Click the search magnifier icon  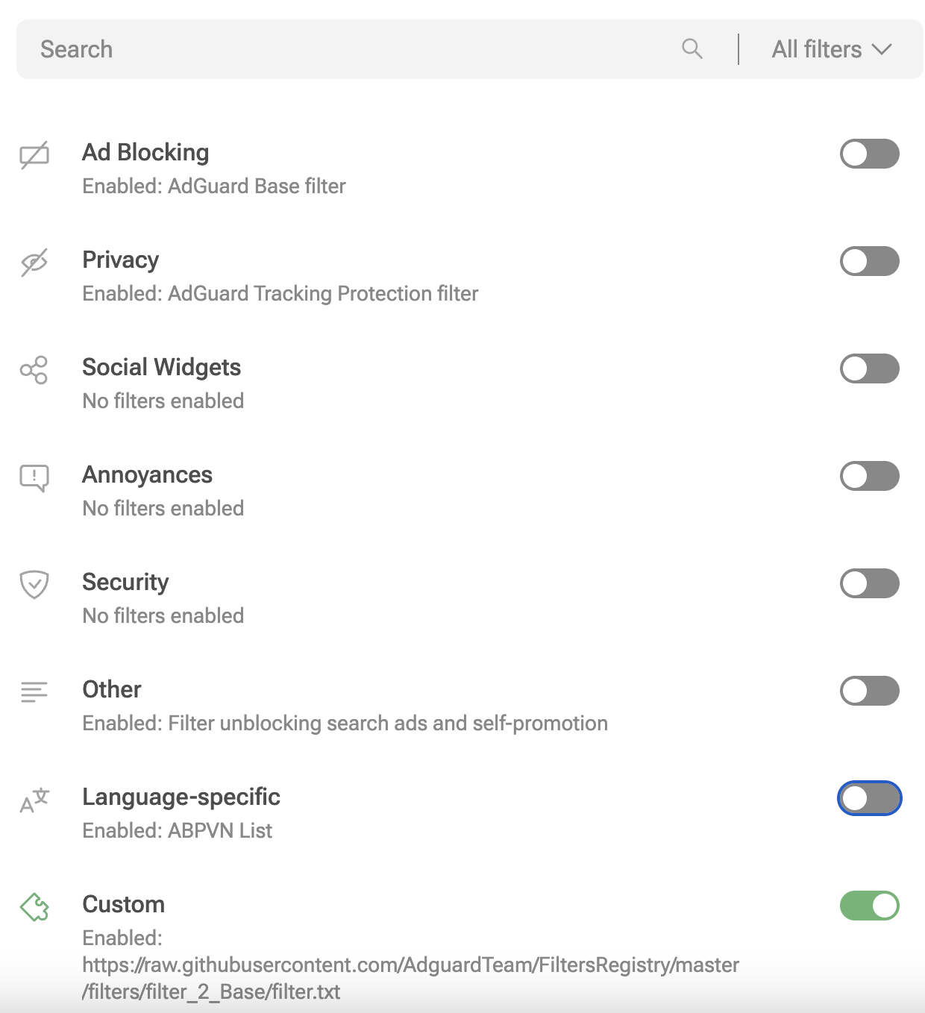point(692,49)
